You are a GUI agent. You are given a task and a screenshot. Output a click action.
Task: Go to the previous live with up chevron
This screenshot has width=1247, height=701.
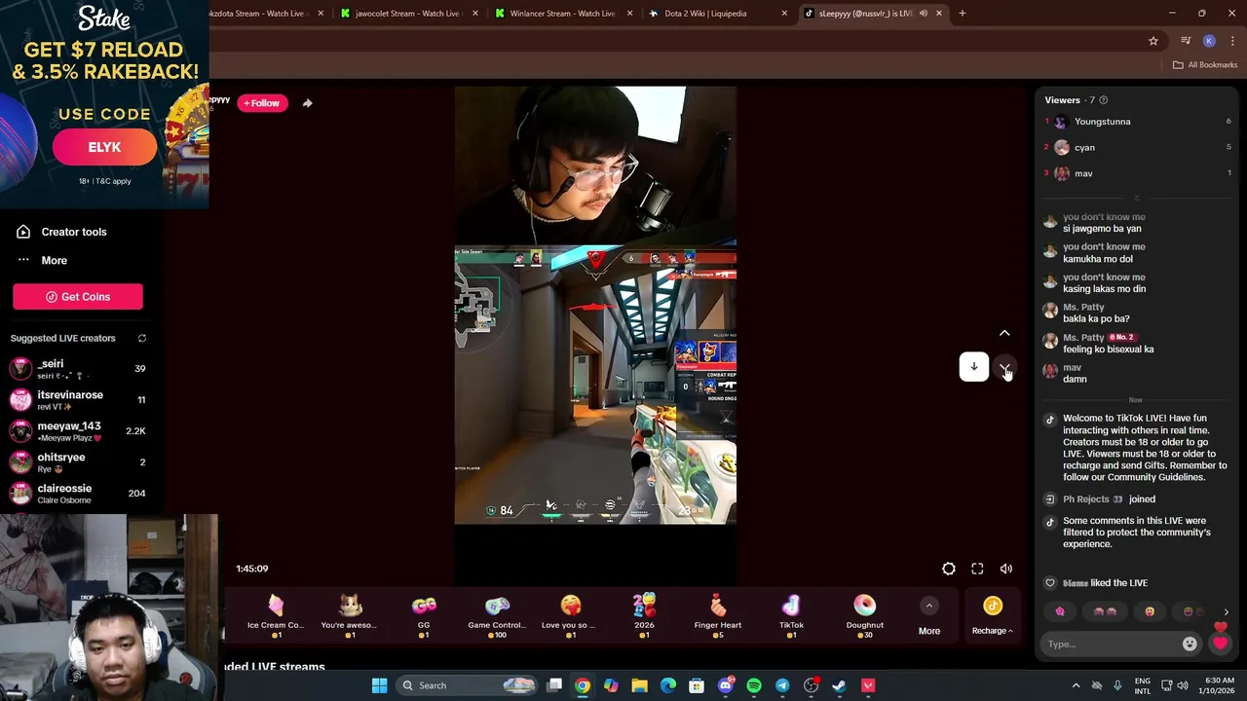coord(1004,334)
